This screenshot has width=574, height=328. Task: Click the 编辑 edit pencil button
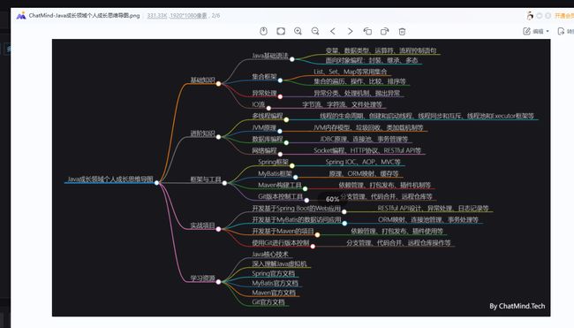(533, 31)
